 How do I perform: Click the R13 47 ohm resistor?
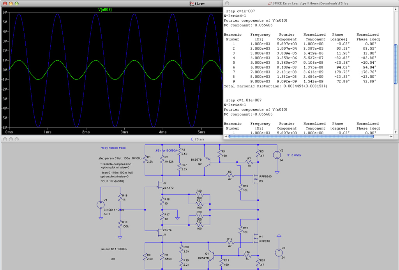(x=230, y=242)
